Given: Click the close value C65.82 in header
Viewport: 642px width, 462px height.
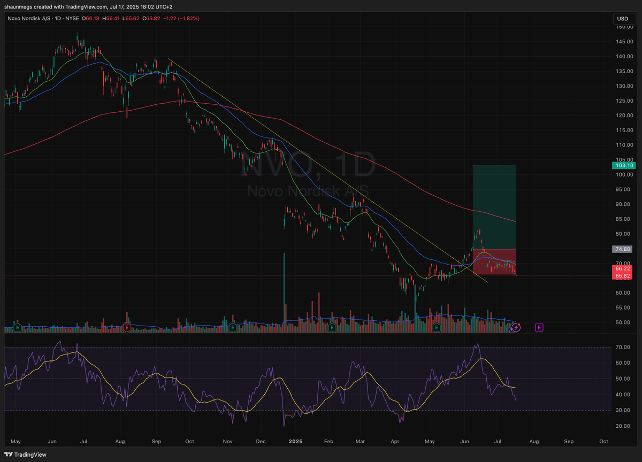Looking at the screenshot, I should point(152,18).
